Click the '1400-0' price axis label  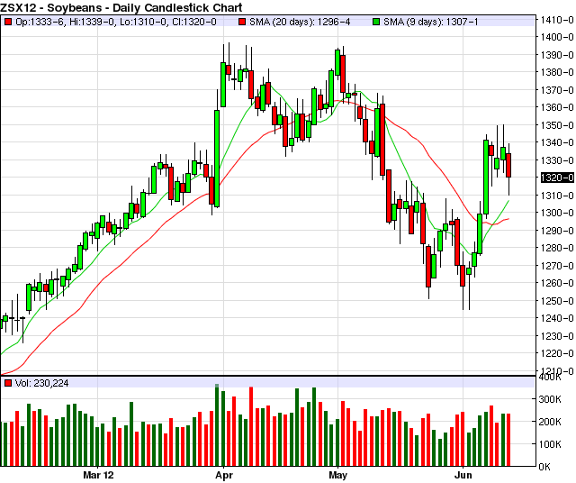pos(557,37)
